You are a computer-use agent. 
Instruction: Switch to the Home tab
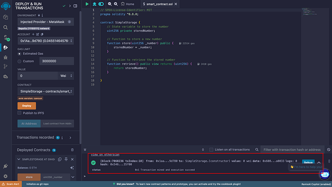tap(128, 4)
